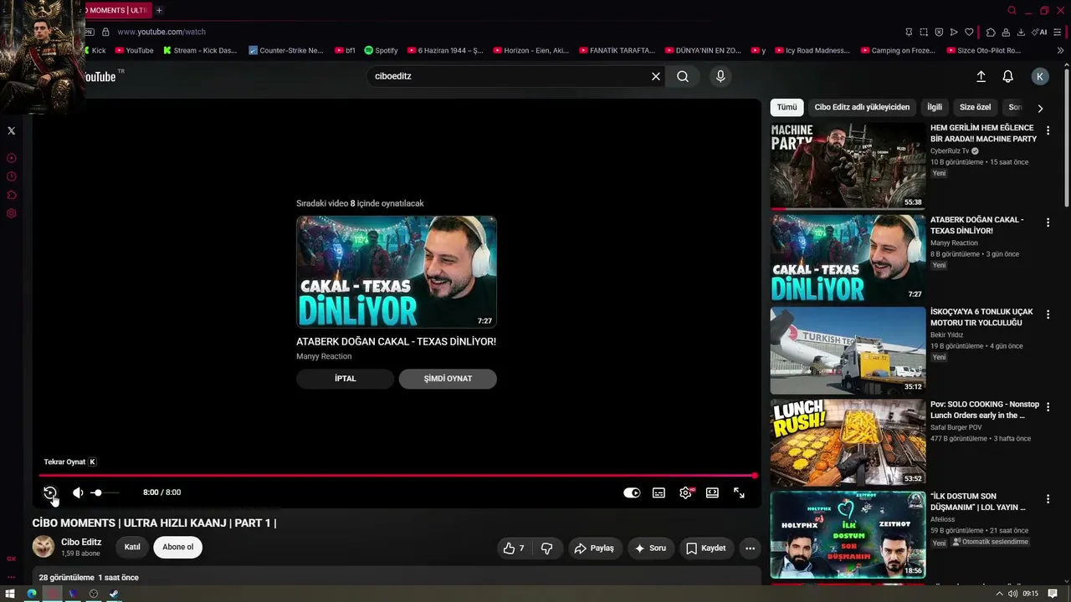Open more actions below the video
The width and height of the screenshot is (1071, 602).
[750, 548]
